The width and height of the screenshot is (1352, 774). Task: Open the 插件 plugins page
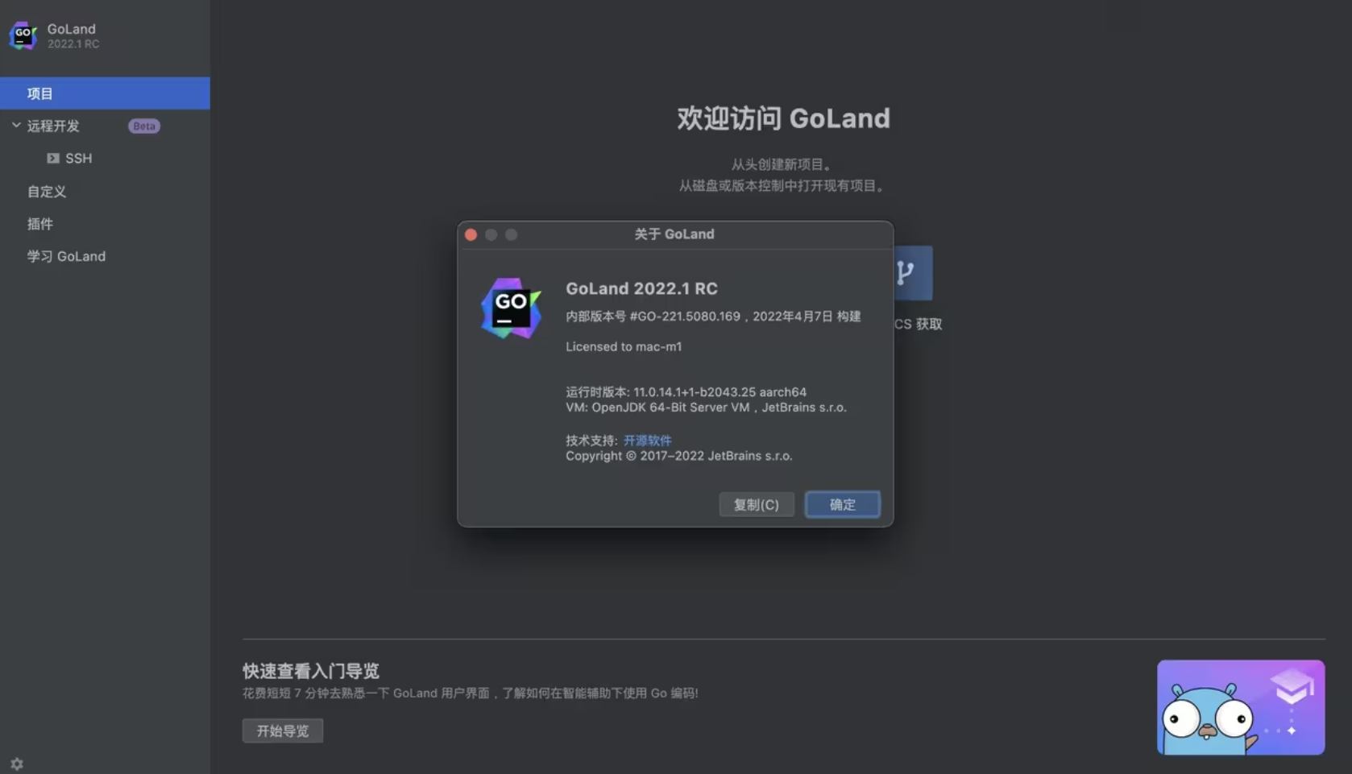(40, 224)
